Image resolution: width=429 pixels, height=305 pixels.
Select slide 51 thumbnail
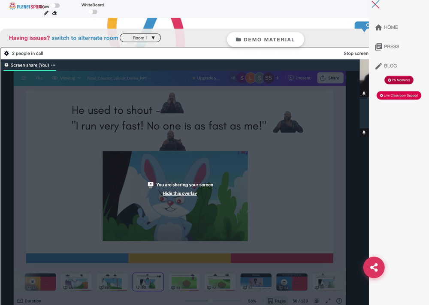coord(184,282)
